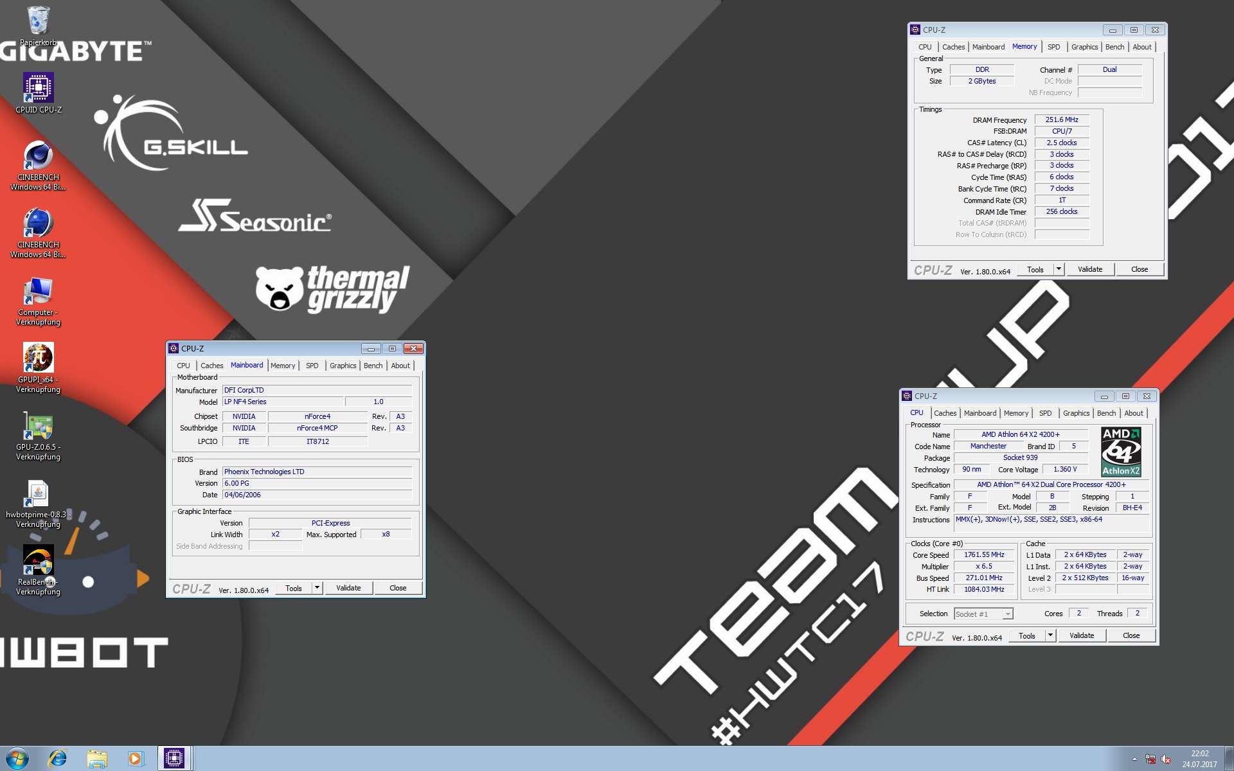1234x771 pixels.
Task: Launch Windows Media Player from taskbar
Action: (135, 758)
